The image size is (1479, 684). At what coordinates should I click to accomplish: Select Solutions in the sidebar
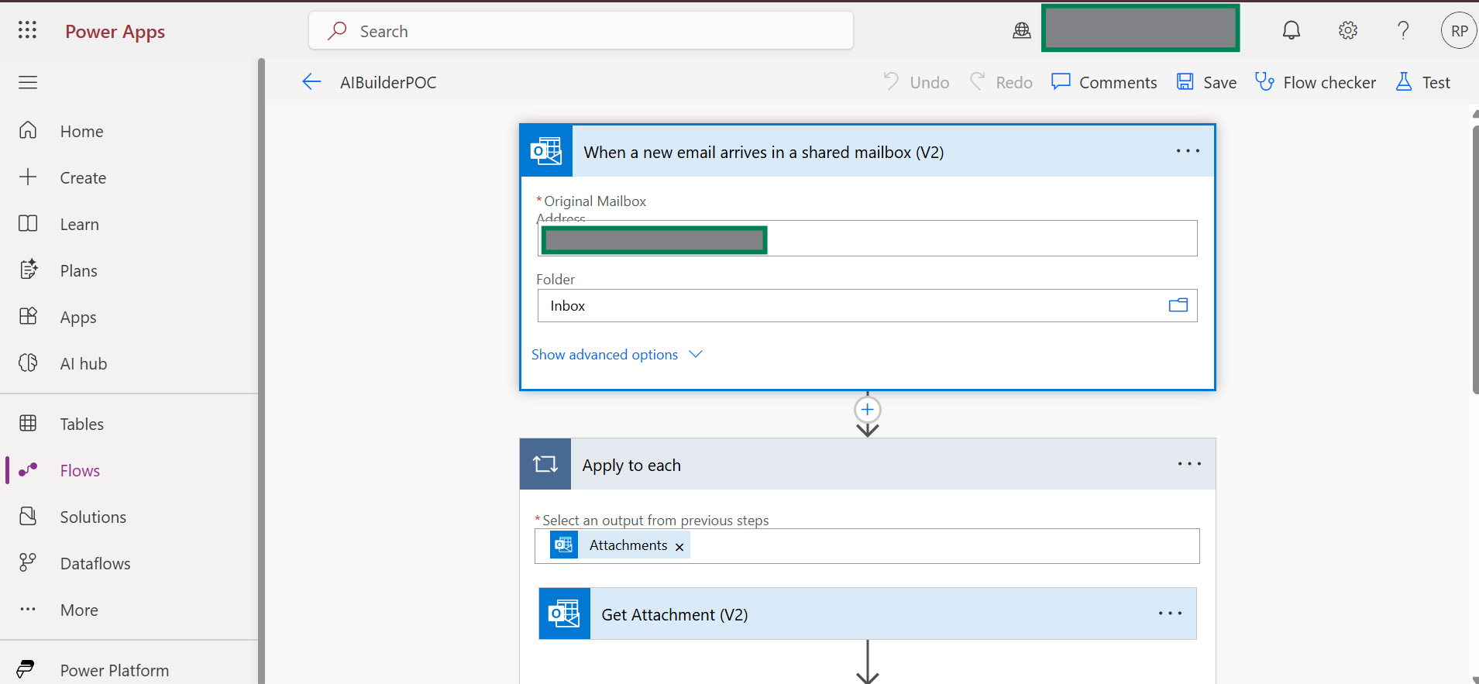click(x=93, y=517)
